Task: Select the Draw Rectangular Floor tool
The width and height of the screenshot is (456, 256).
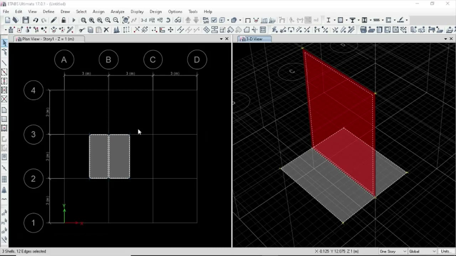Action: point(4,119)
